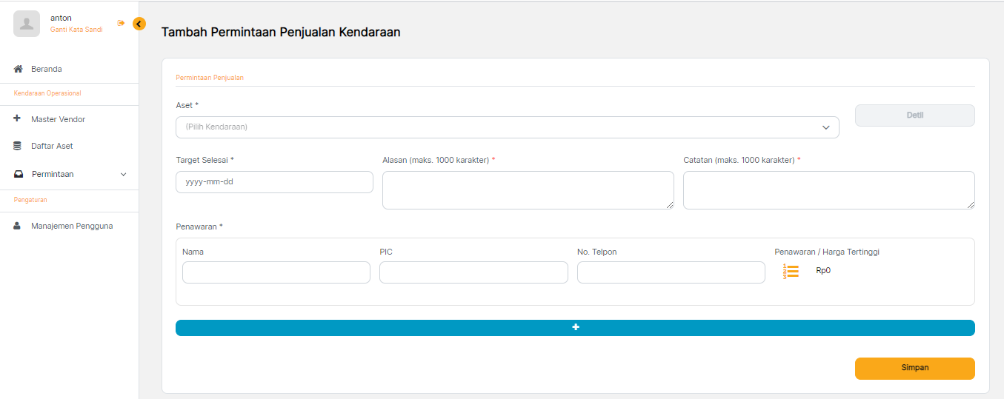
Task: Click the Beranda home icon
Action: point(18,69)
